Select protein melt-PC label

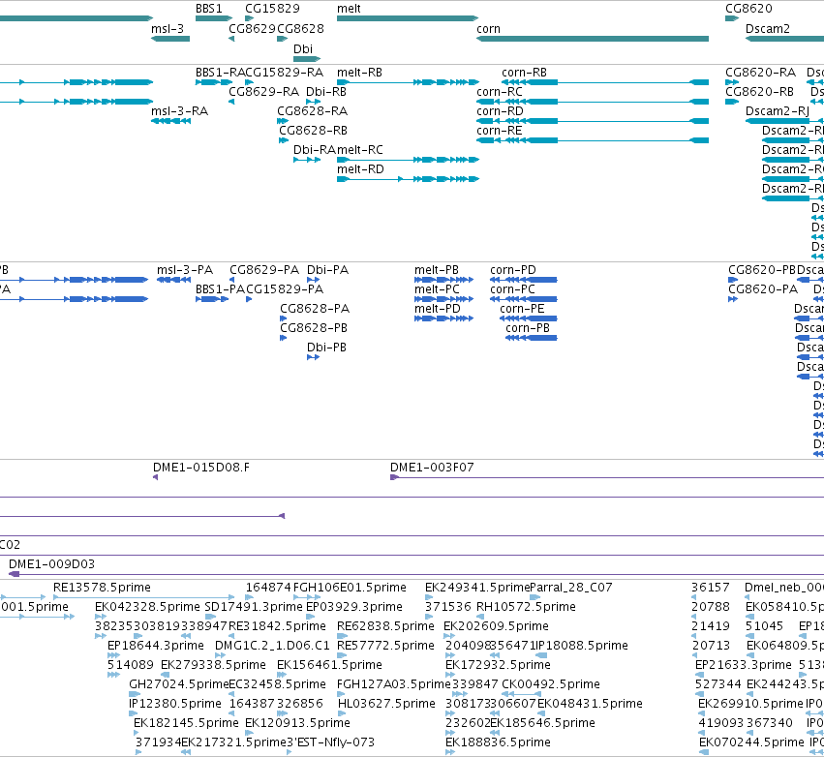[x=438, y=289]
